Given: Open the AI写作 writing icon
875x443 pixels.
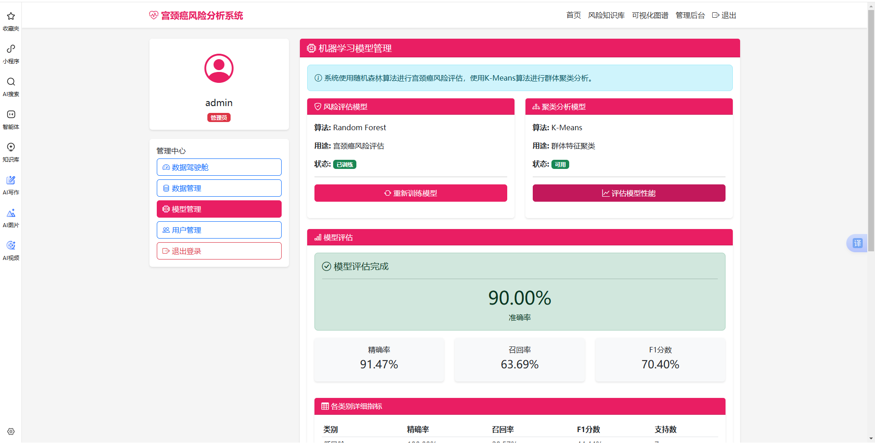Looking at the screenshot, I should tap(11, 180).
